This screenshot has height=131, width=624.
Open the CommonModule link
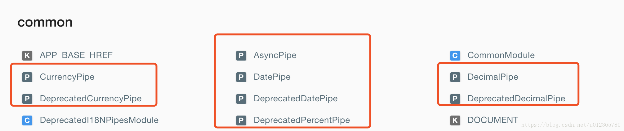pyautogui.click(x=501, y=55)
